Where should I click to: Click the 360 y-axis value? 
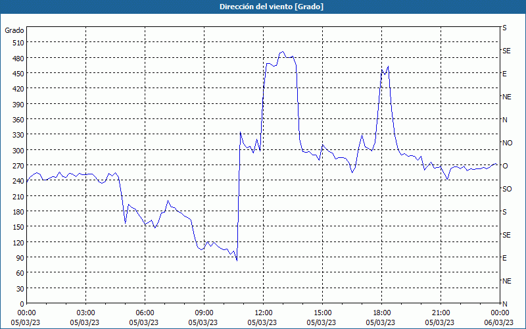click(x=18, y=120)
